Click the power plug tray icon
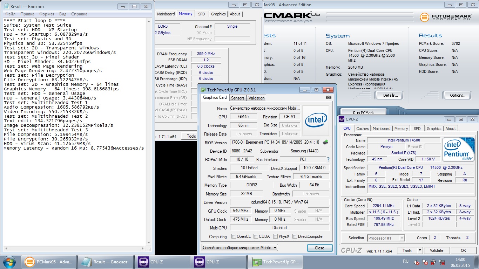The width and height of the screenshot is (479, 269). 433,262
